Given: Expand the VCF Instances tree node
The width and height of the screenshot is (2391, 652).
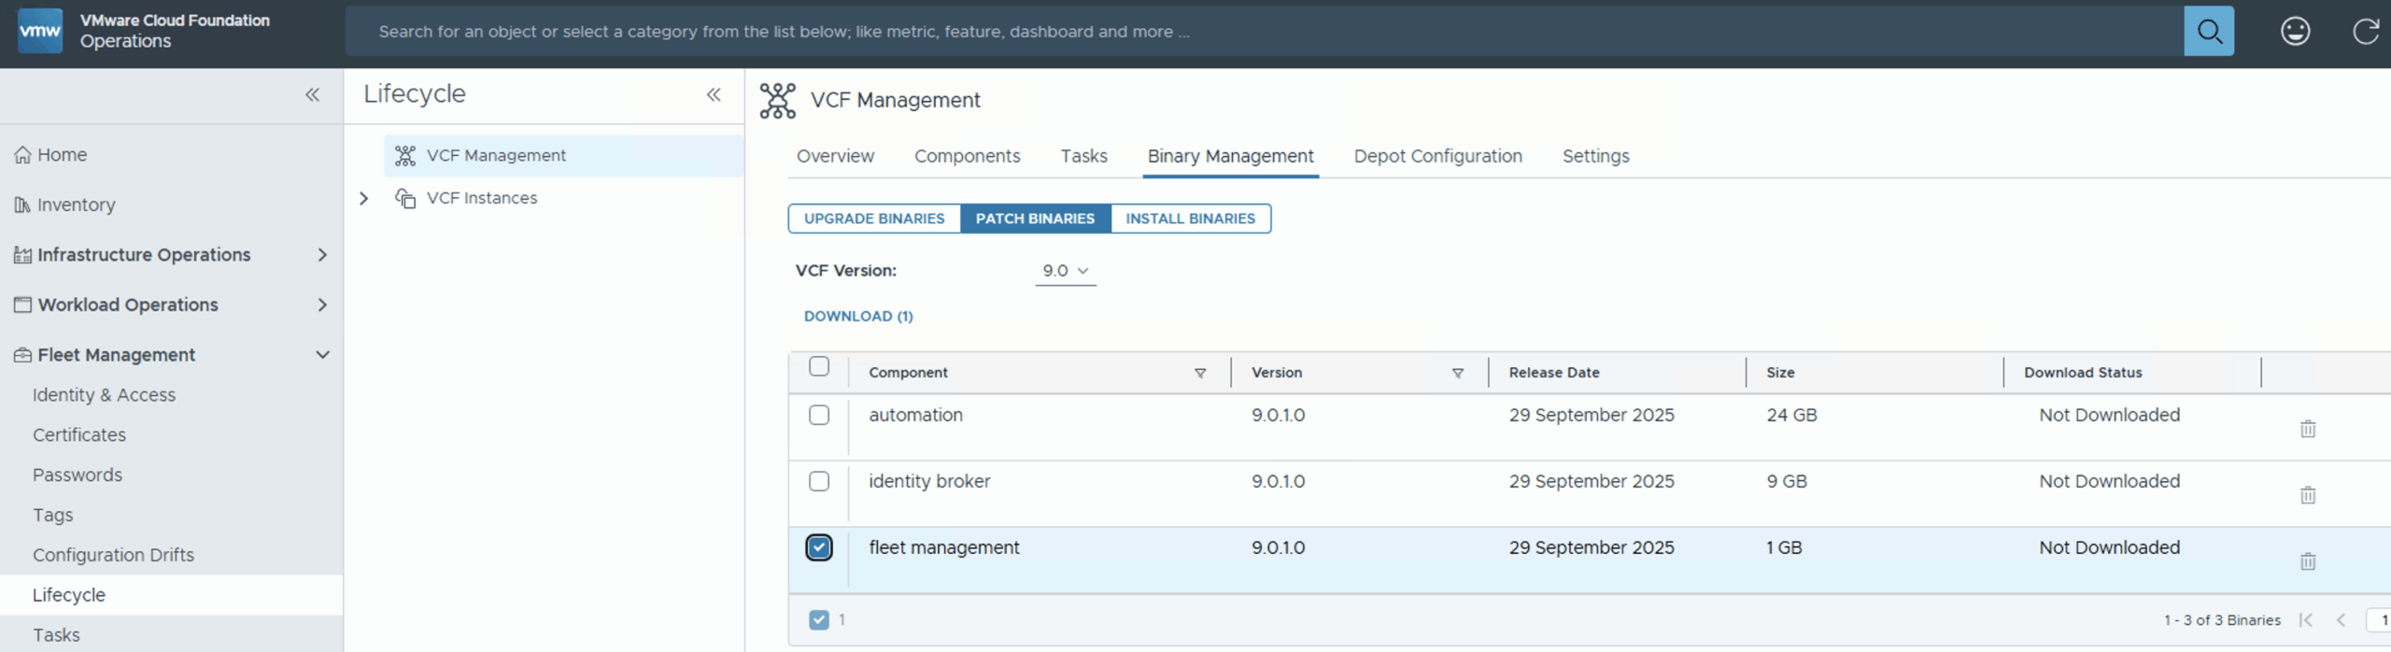Looking at the screenshot, I should 364,198.
